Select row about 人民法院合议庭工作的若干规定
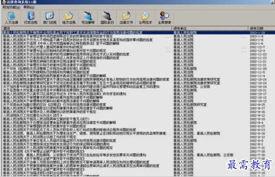Screen dimensions: 275x177 pyautogui.click(x=138, y=137)
